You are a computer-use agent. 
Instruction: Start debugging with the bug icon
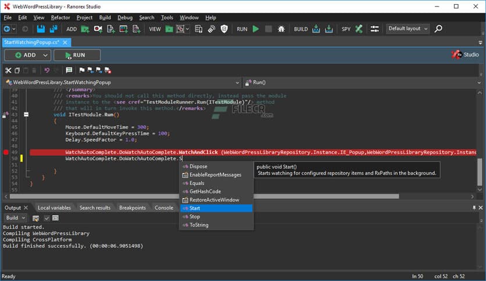click(x=281, y=29)
